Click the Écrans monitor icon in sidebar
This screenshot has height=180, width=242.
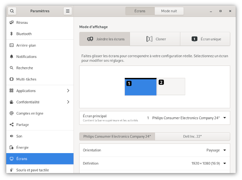11,159
